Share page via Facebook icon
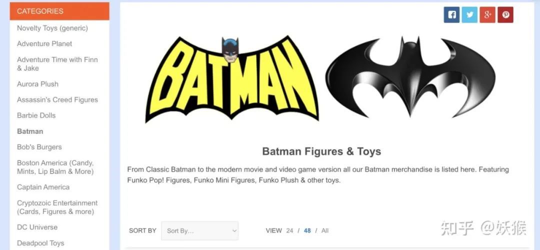Screen dimensions: 540x250 pyautogui.click(x=451, y=15)
